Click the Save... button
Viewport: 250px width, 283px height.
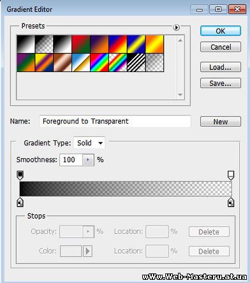coord(221,83)
